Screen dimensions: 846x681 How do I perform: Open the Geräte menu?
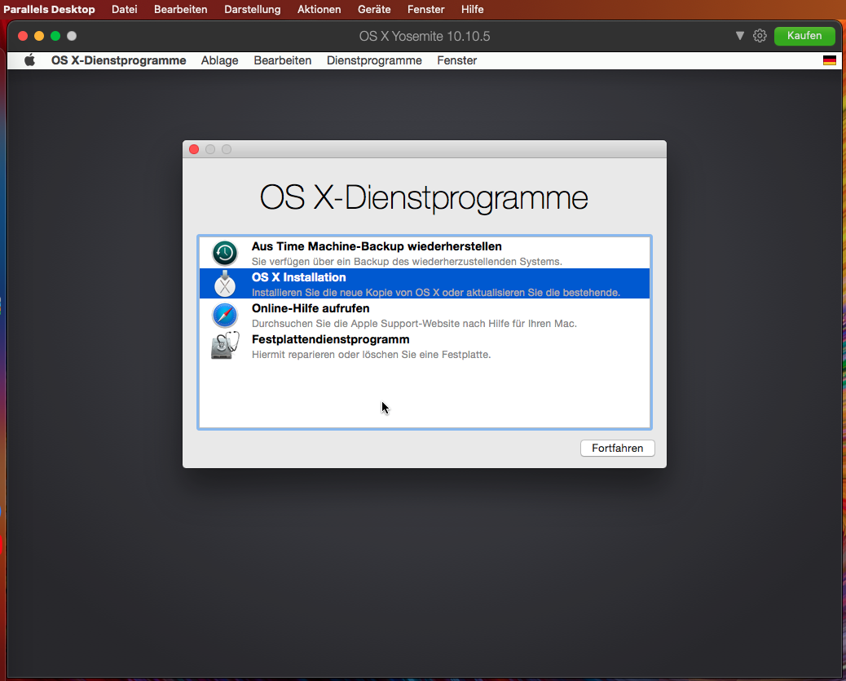(x=374, y=9)
